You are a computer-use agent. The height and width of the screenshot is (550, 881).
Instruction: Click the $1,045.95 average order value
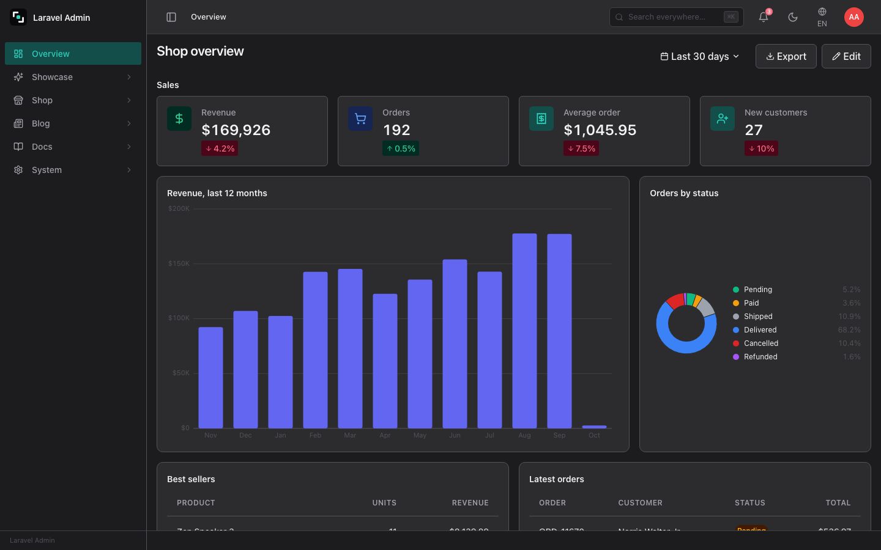point(600,130)
